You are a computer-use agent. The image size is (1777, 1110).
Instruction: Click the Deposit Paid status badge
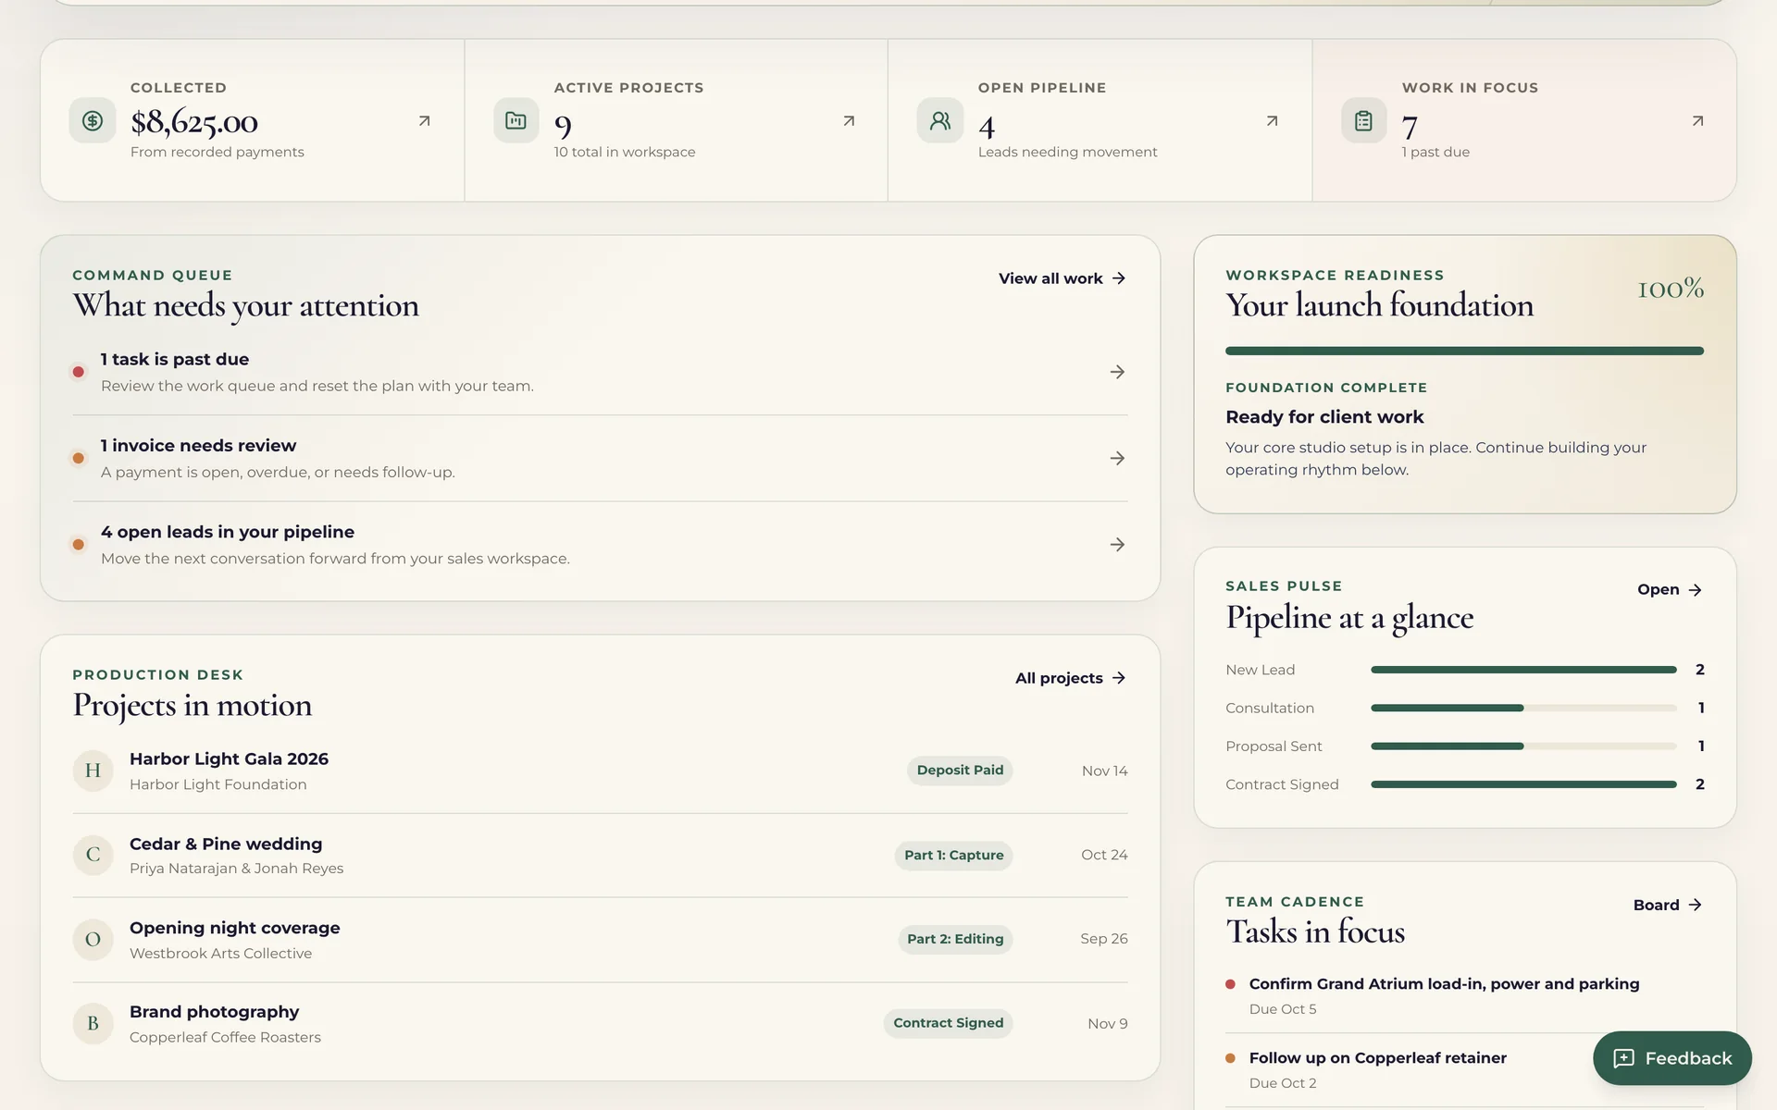click(x=960, y=771)
